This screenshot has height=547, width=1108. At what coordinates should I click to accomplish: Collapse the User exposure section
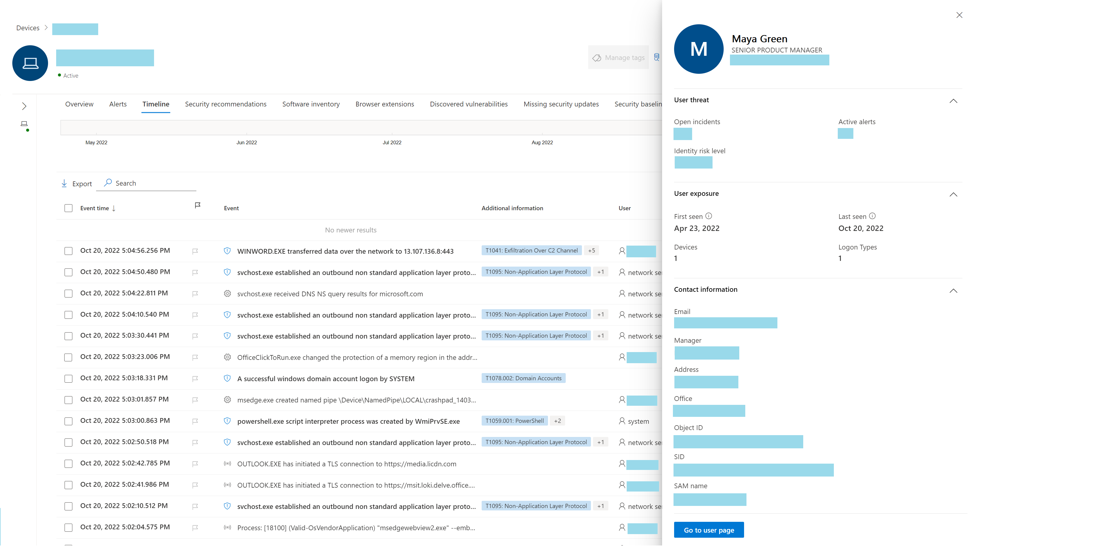(953, 195)
